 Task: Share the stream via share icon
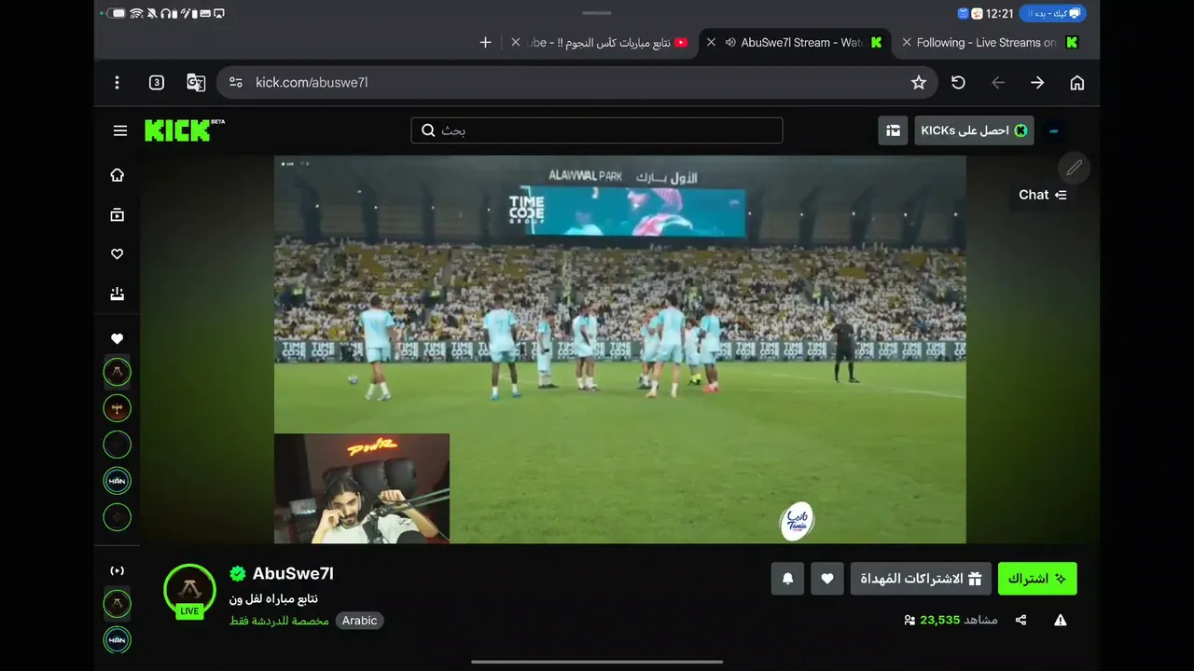pyautogui.click(x=1021, y=620)
